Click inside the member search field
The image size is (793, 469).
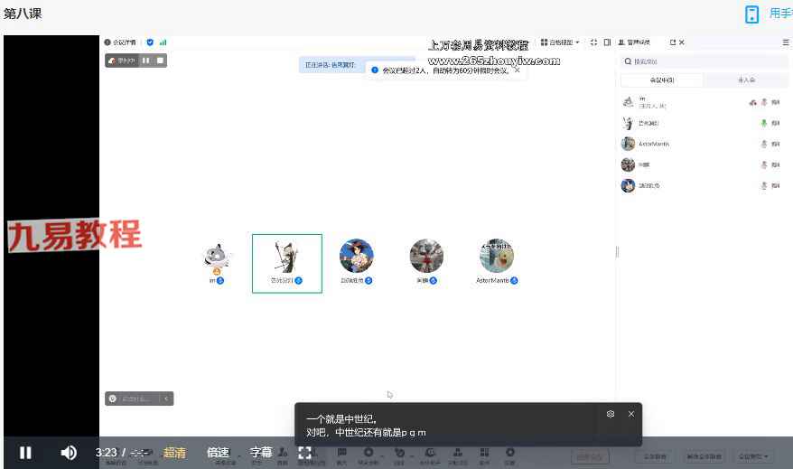704,61
